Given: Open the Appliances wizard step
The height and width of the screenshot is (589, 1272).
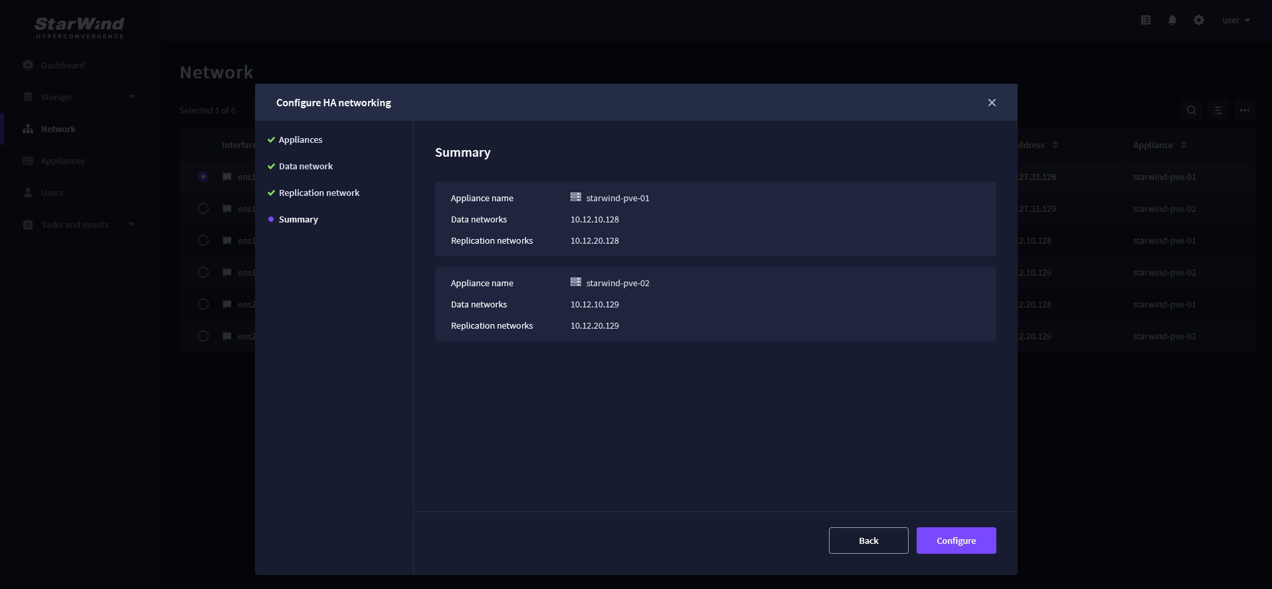Looking at the screenshot, I should 300,139.
